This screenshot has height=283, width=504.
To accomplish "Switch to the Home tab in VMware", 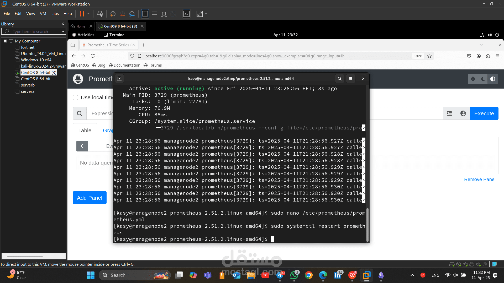I will (81, 26).
